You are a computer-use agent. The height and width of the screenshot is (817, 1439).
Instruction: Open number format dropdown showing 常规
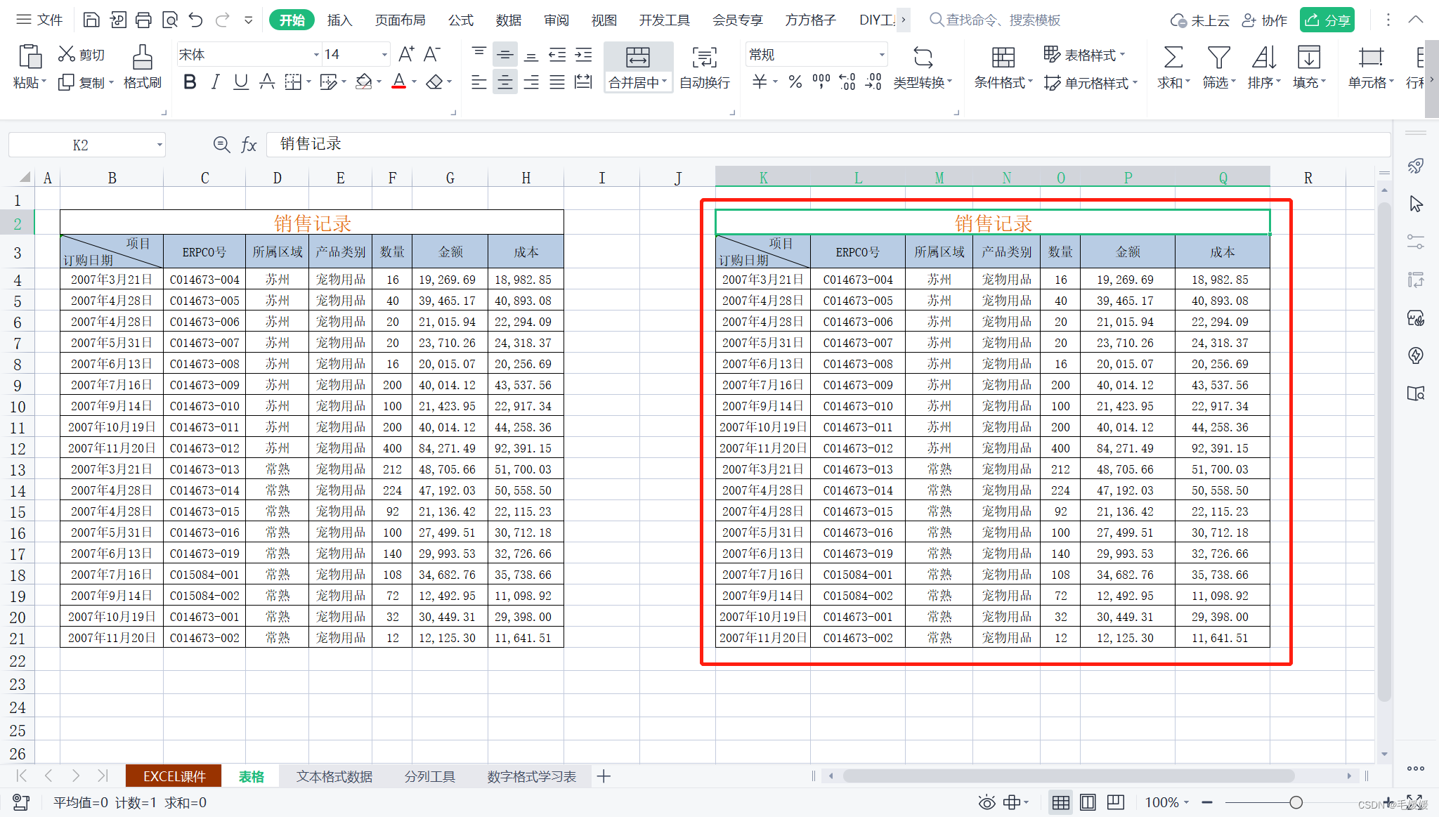pyautogui.click(x=881, y=55)
